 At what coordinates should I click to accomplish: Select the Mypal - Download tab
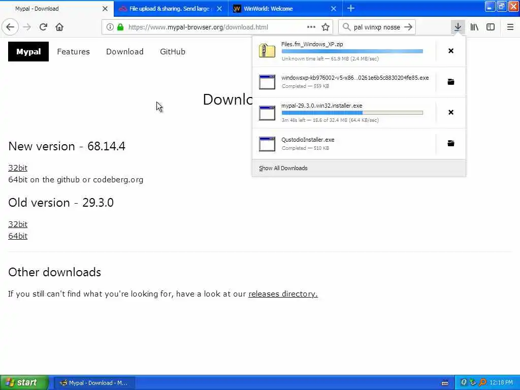point(57,9)
